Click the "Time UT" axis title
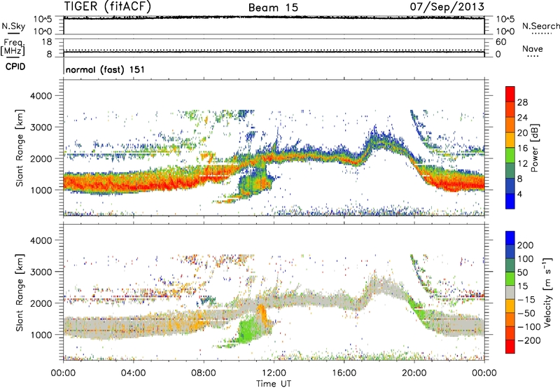 click(x=274, y=384)
